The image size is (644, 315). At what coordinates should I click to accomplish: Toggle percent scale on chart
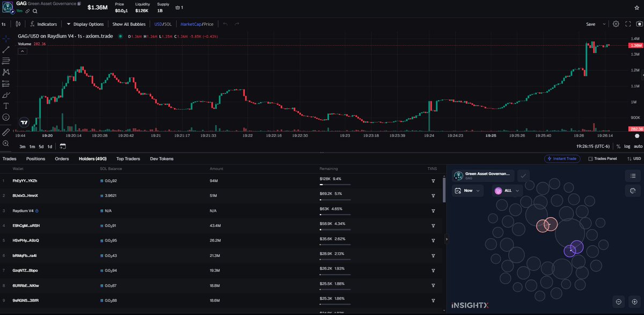tap(618, 146)
